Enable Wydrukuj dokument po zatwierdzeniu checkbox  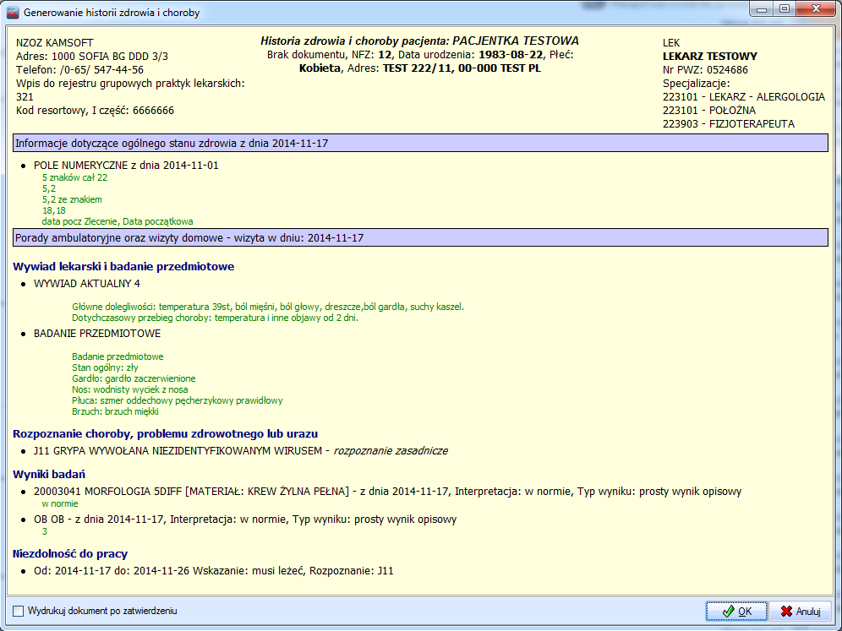[19, 611]
